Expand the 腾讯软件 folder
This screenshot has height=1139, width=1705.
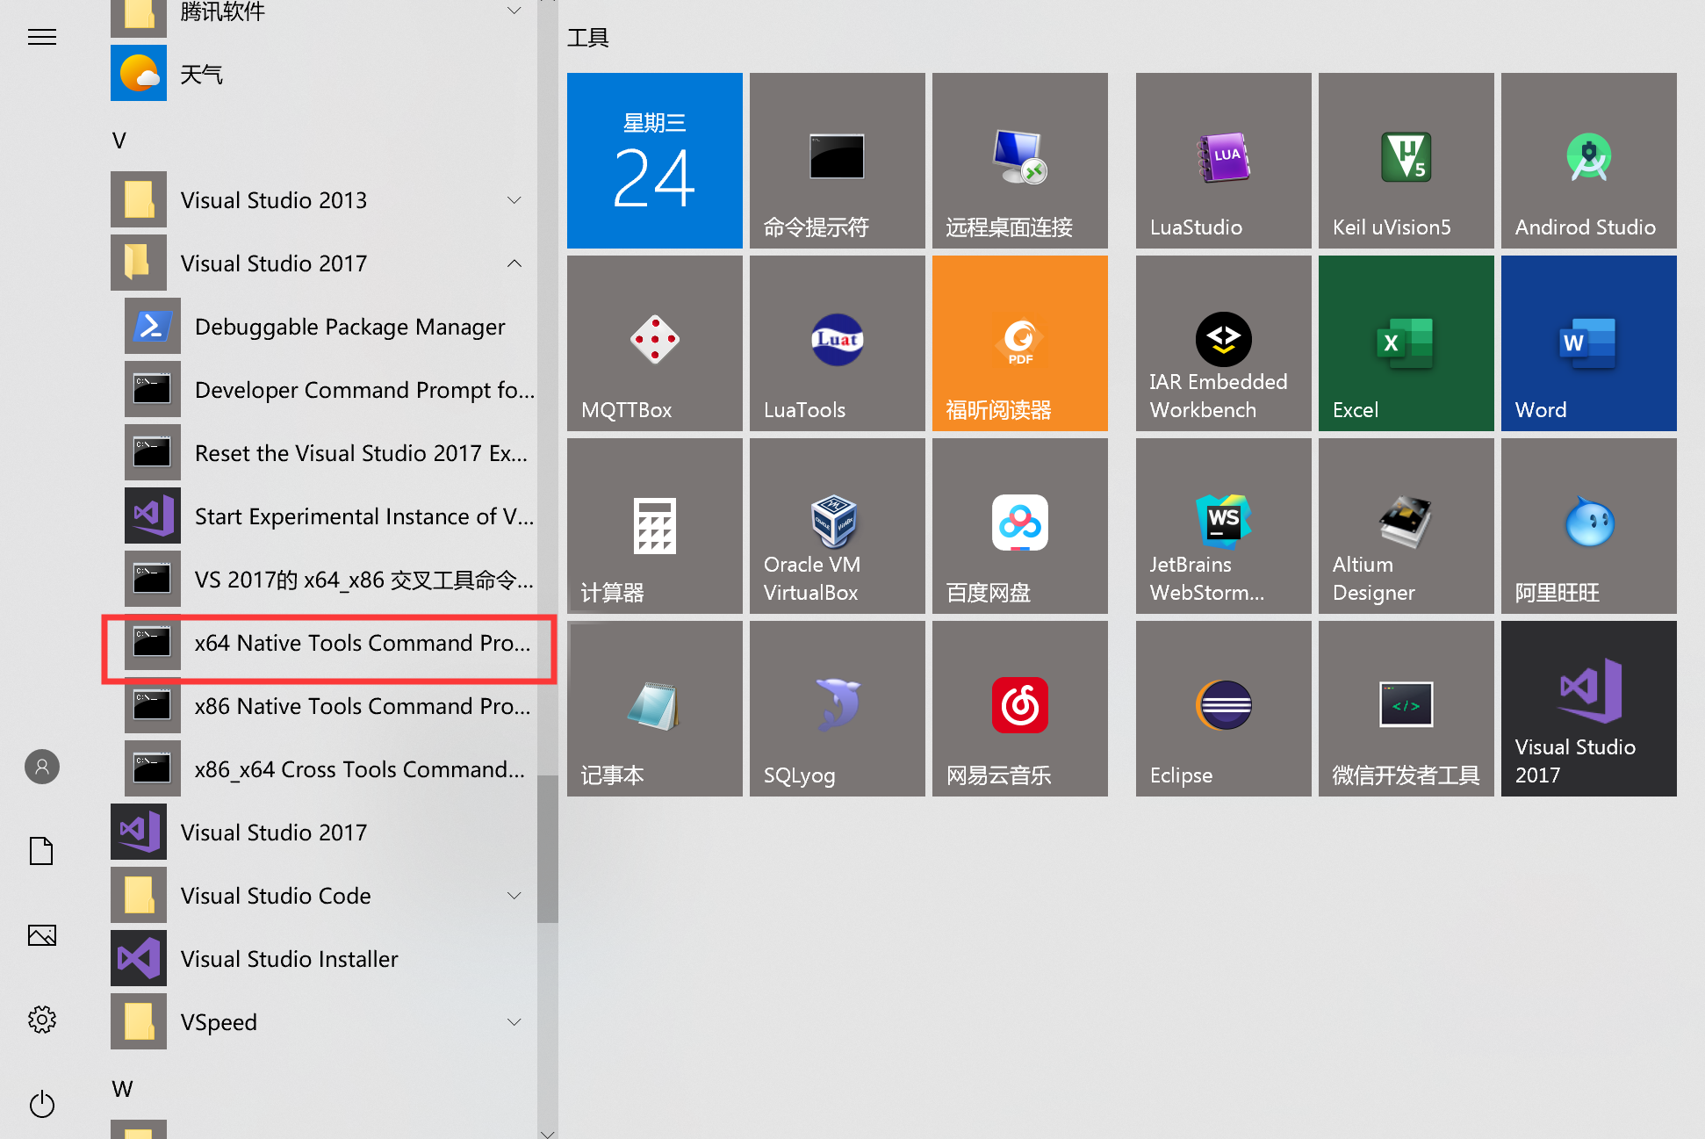tap(322, 16)
